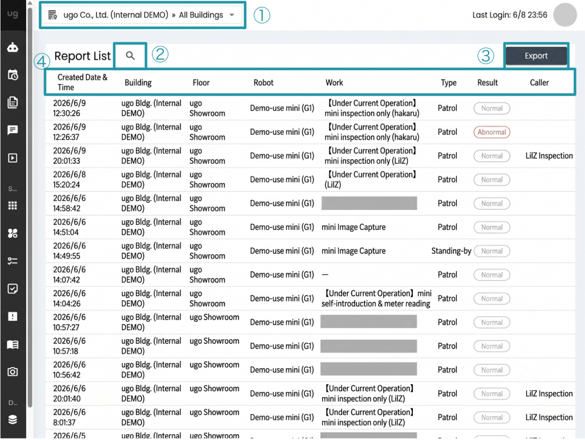Image resolution: width=585 pixels, height=440 pixels.
Task: Open the robot icon in sidebar
Action: pos(13,47)
